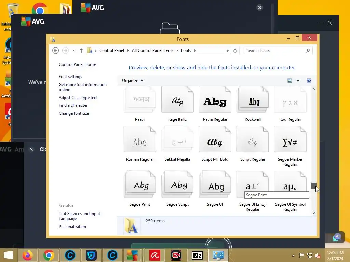Viewport: 350px width, 262px height.
Task: Launch Firefox from the taskbar
Action: click(x=28, y=255)
